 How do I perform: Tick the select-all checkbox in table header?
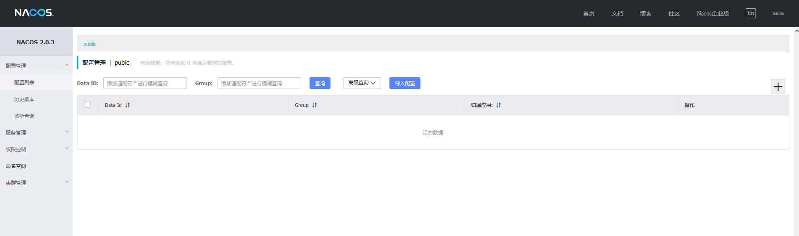tap(87, 104)
